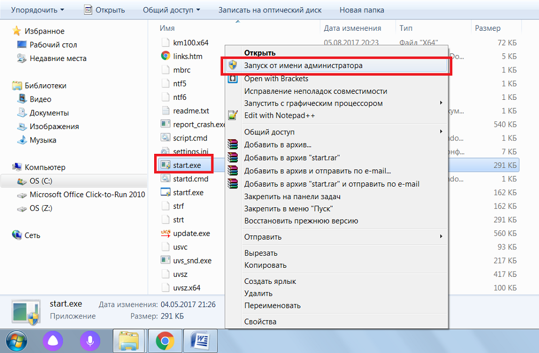This screenshot has height=353, width=539.
Task: Click the Библиотеки folder icon
Action: tap(17, 85)
